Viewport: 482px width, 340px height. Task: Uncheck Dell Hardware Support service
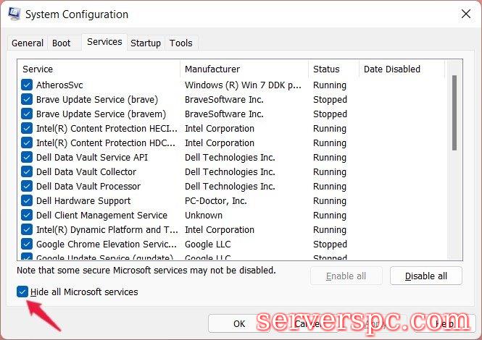27,201
